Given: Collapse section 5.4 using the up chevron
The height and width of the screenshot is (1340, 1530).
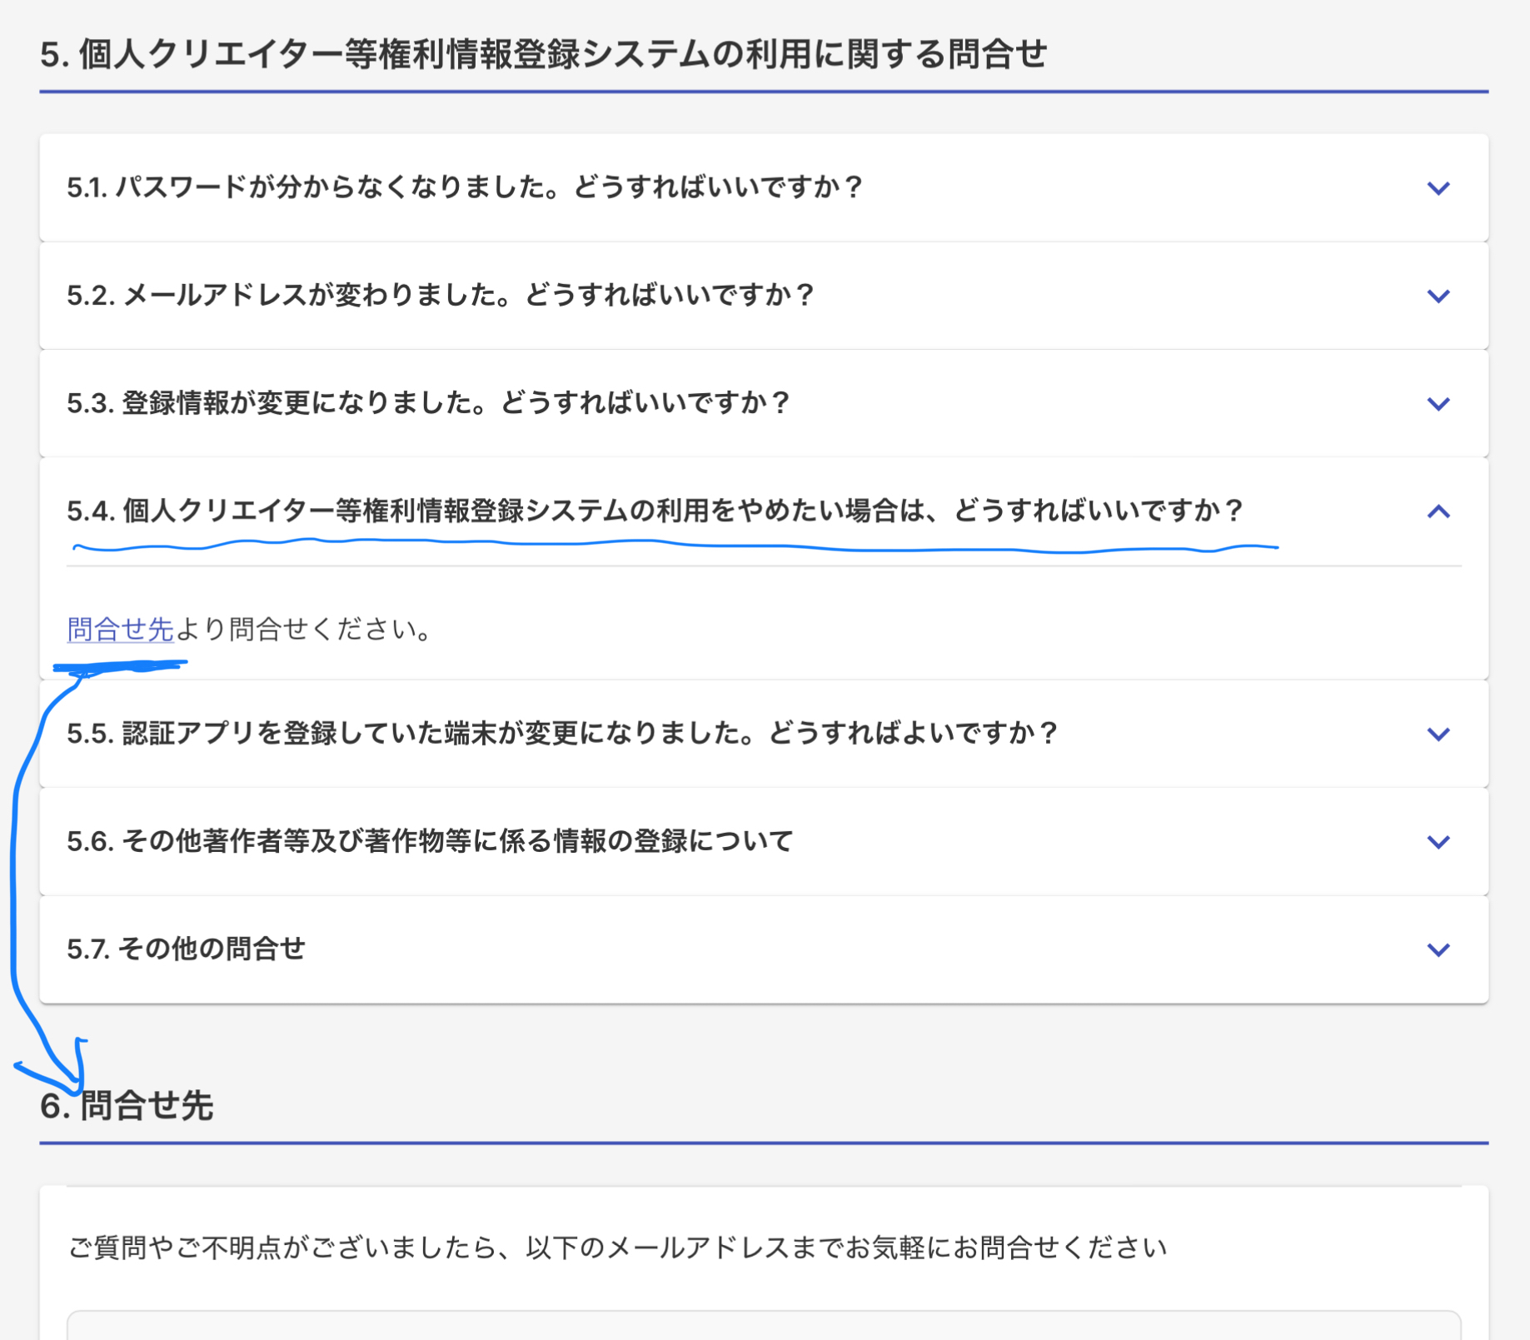Looking at the screenshot, I should pyautogui.click(x=1438, y=511).
